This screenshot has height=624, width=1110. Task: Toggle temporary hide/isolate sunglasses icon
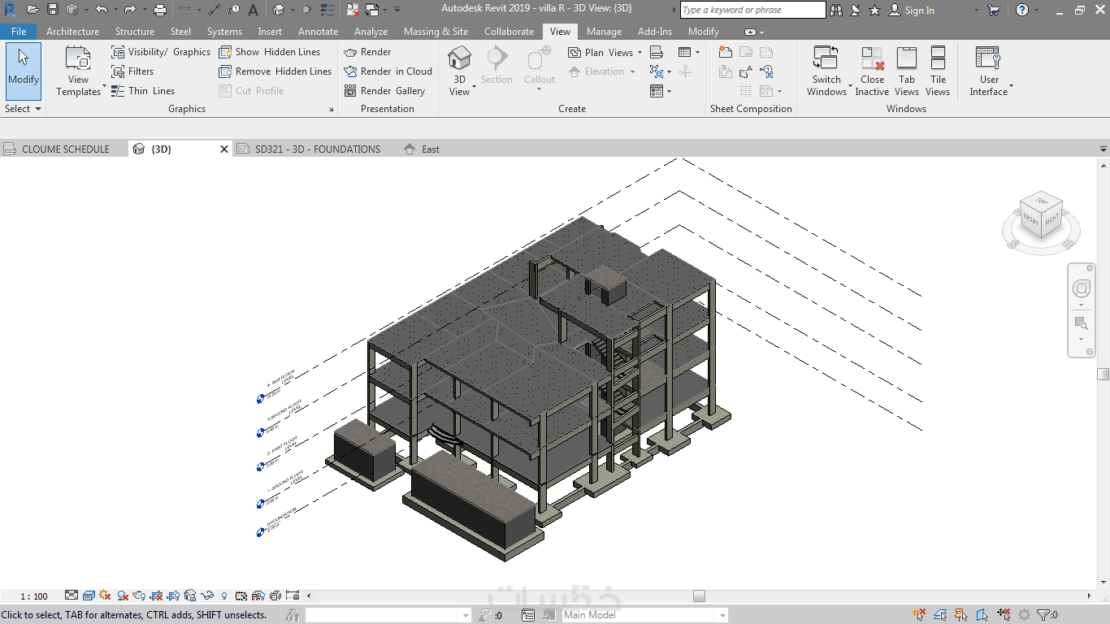[207, 596]
